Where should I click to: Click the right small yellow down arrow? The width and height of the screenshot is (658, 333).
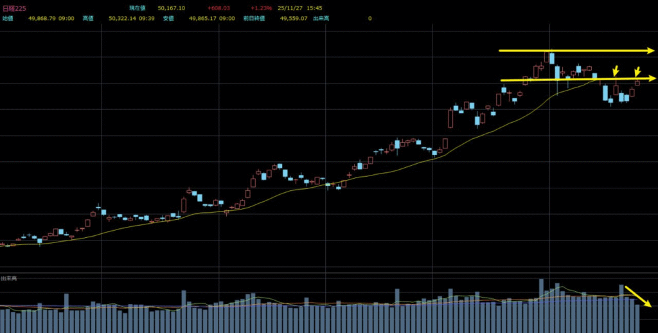(637, 72)
